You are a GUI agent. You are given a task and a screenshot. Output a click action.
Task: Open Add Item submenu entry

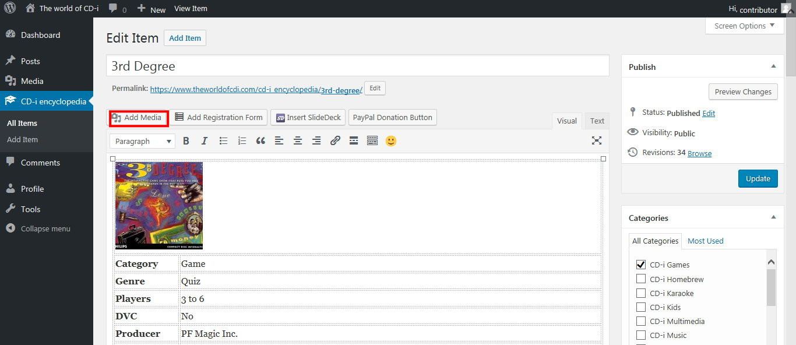(22, 139)
